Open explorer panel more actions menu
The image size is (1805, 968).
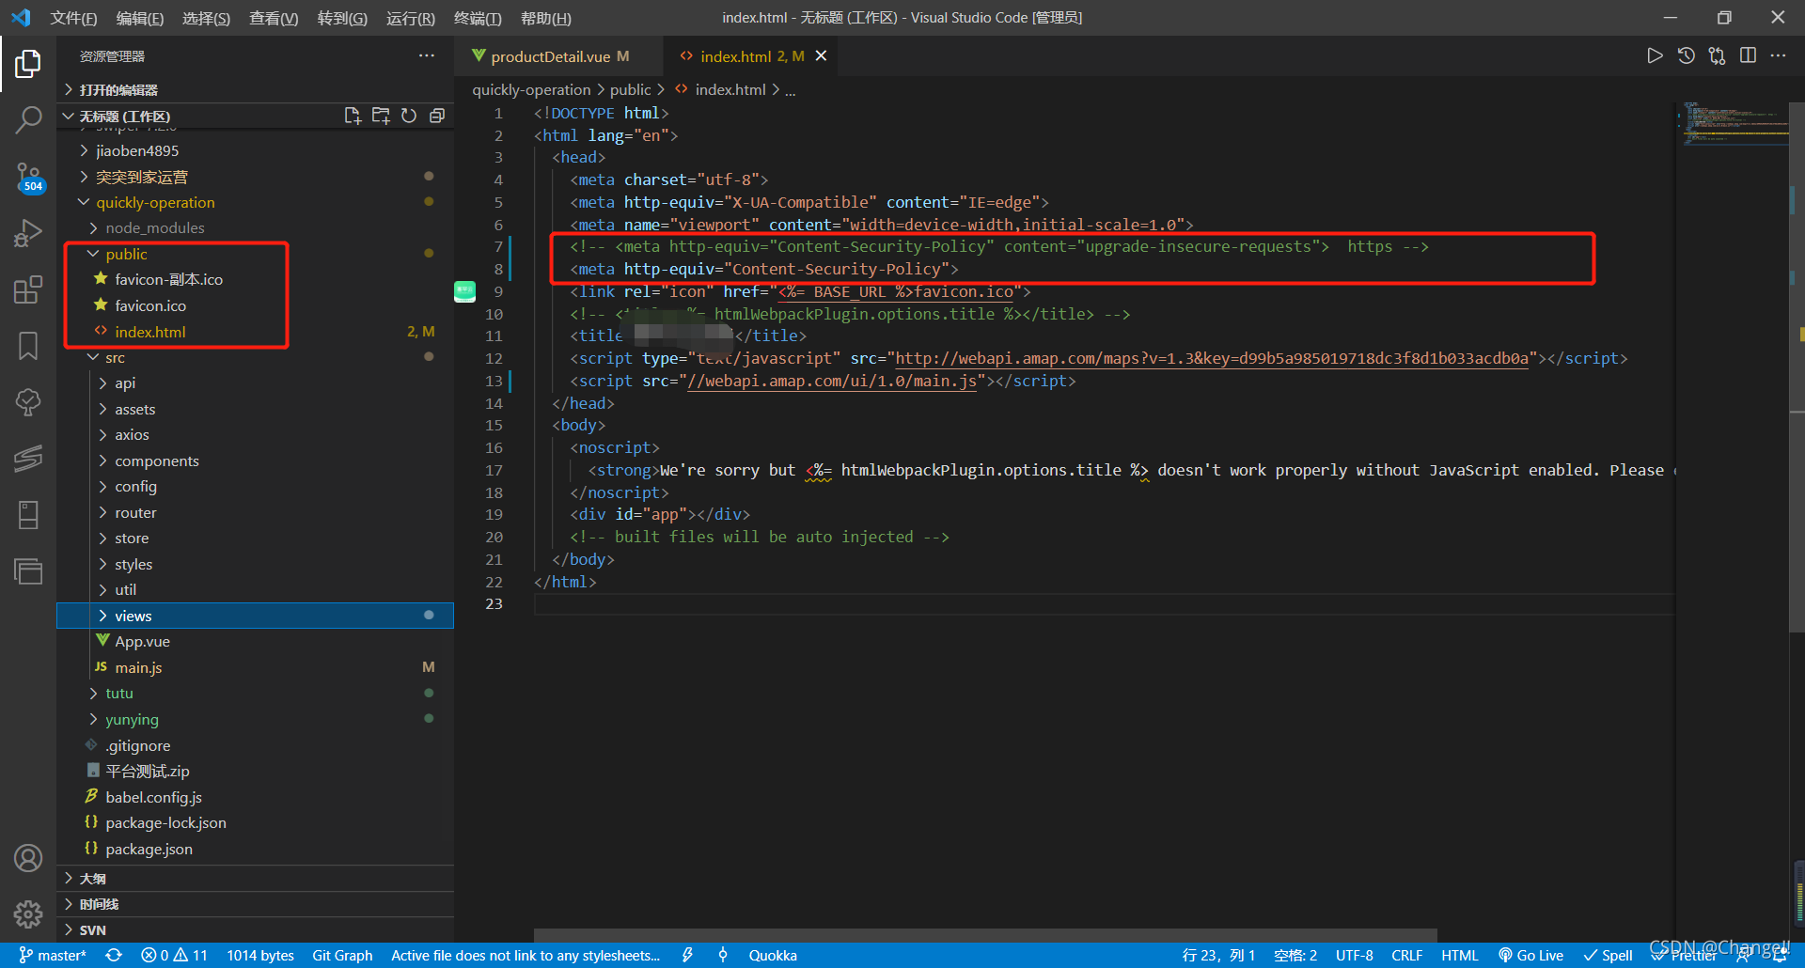(x=427, y=56)
